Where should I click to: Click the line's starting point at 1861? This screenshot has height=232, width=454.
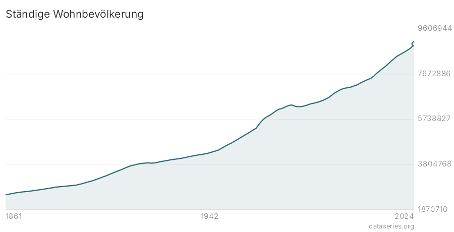click(x=6, y=195)
